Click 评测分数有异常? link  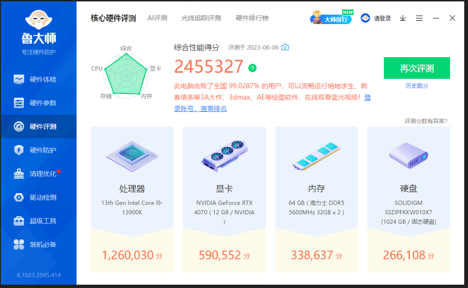coord(425,121)
